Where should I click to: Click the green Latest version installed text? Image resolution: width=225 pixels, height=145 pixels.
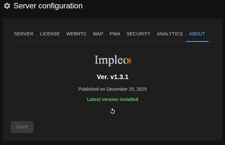113,99
